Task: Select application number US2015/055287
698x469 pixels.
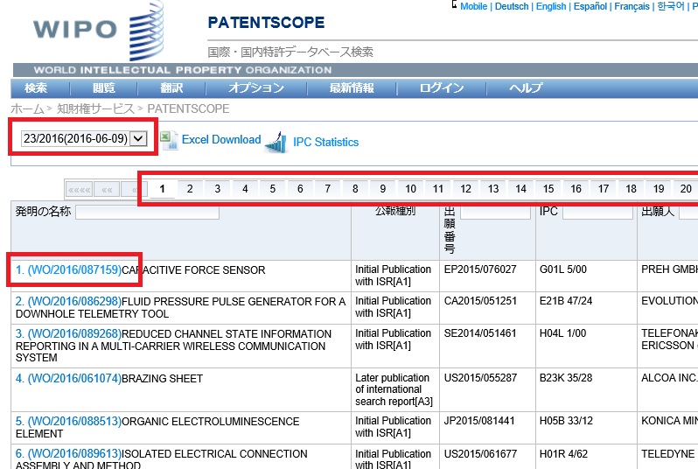Action: point(481,378)
